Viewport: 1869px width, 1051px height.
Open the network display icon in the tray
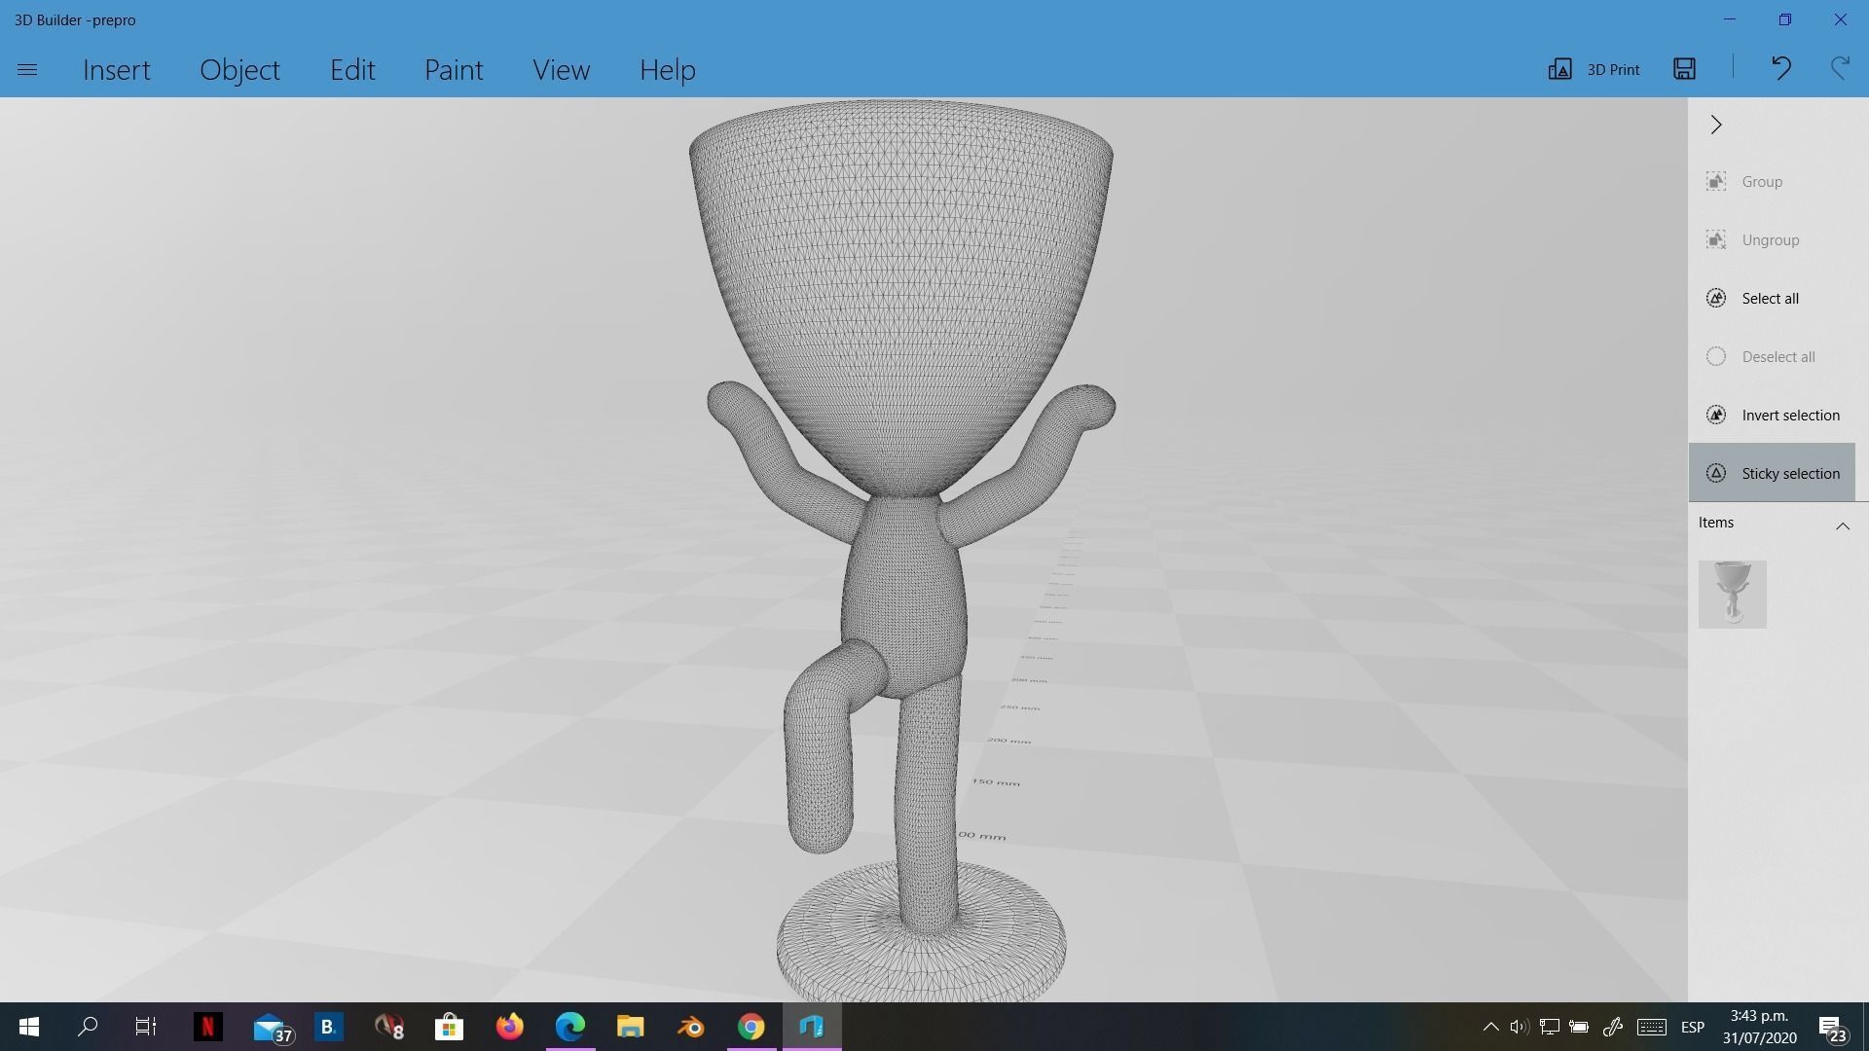1550,1027
